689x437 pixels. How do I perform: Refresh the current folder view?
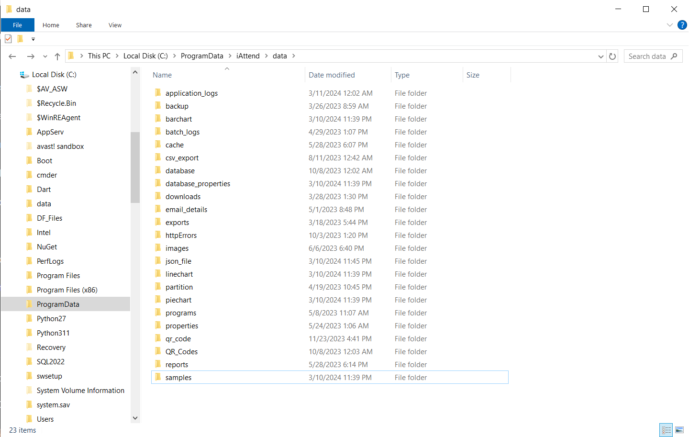612,56
